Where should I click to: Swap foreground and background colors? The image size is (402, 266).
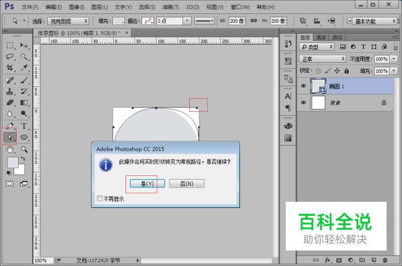(x=23, y=159)
